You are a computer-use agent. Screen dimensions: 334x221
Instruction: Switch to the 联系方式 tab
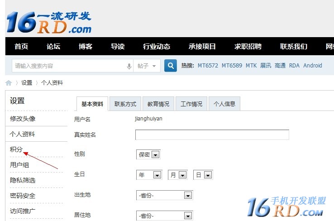pos(125,104)
